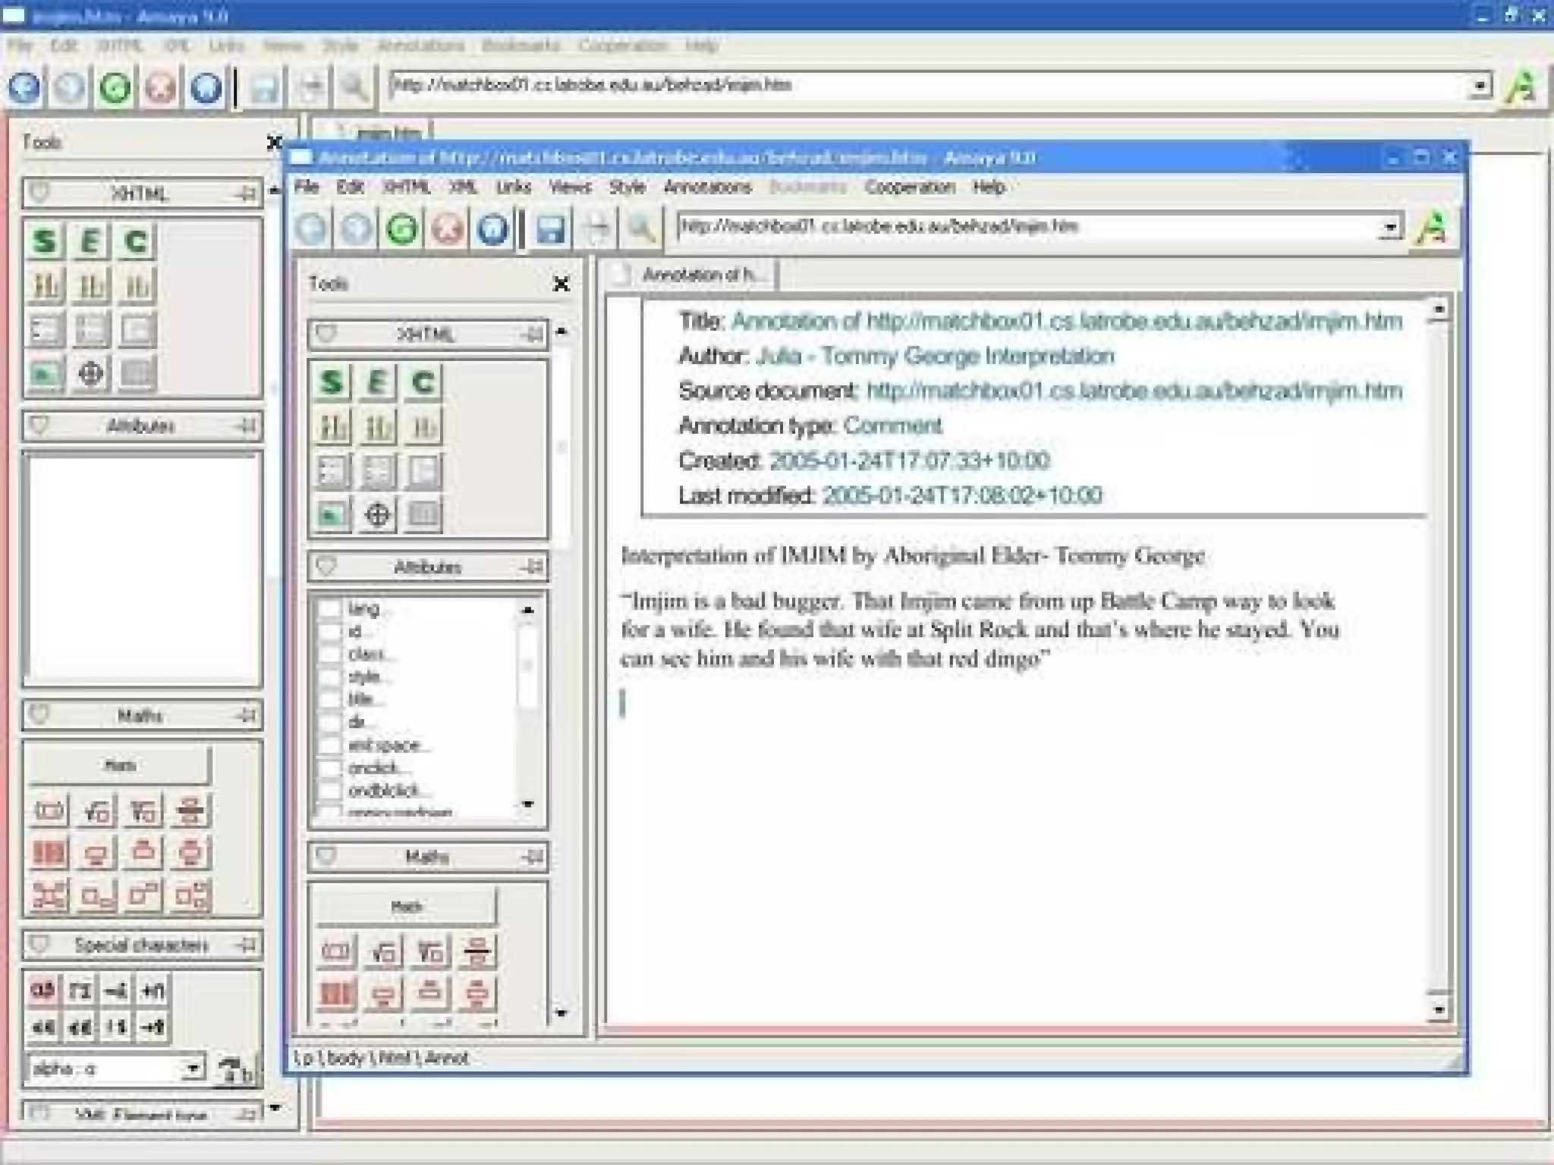Enable the onclick attribute checkbox
This screenshot has width=1554, height=1165.
click(331, 768)
